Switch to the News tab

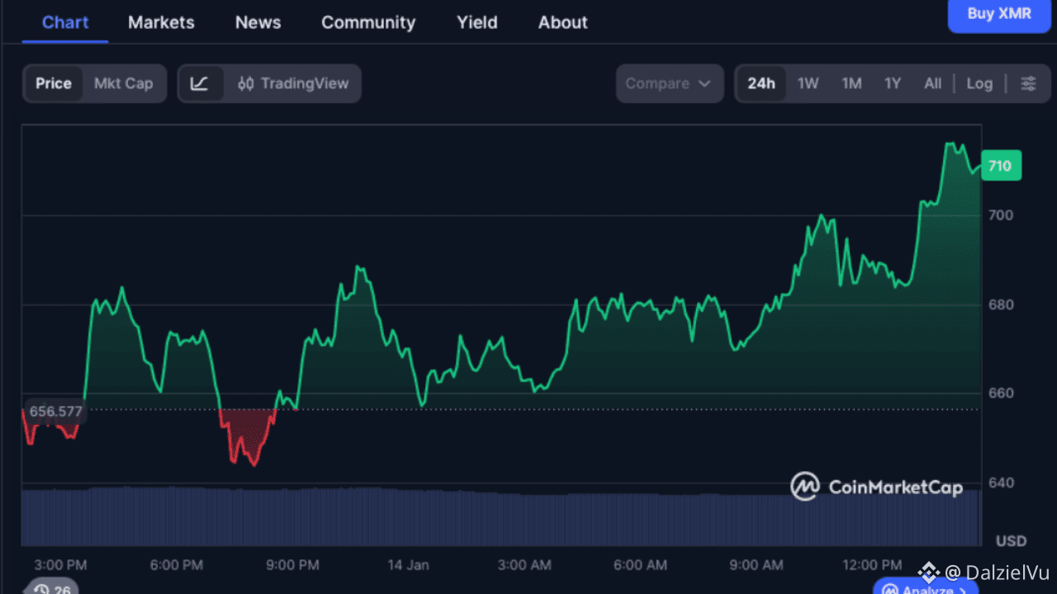pos(258,22)
